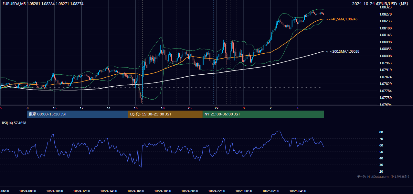413x194 pixels.
Task: Click the '10/24 14:00' time axis label
Action: [109, 191]
